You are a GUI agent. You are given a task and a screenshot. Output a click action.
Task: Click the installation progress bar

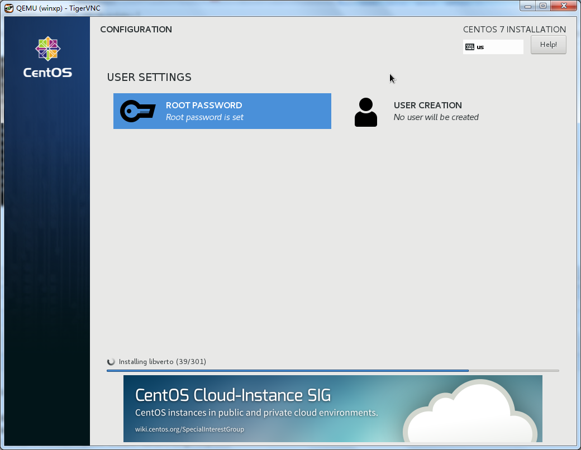tap(333, 370)
